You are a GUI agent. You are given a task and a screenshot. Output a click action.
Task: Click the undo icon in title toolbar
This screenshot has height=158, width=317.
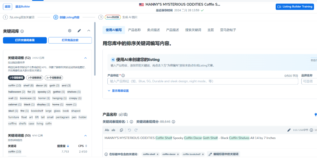130,130
